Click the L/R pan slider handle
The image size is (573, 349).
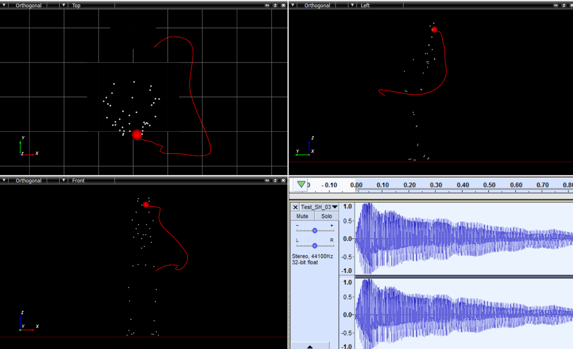[x=314, y=246]
